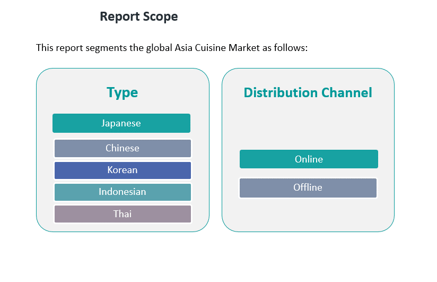Click empty space left of Type heading

tap(69, 92)
